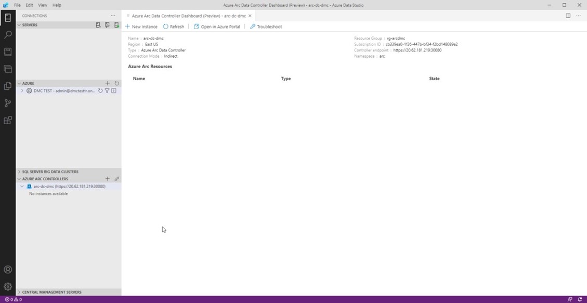This screenshot has height=303, width=587.
Task: Click the controller endpoint URL value
Action: 417,50
